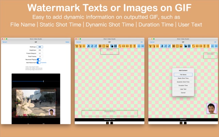The image size is (219, 137).
Task: Click the overlapping squares icon in right window toolbar
Action: [186, 46]
